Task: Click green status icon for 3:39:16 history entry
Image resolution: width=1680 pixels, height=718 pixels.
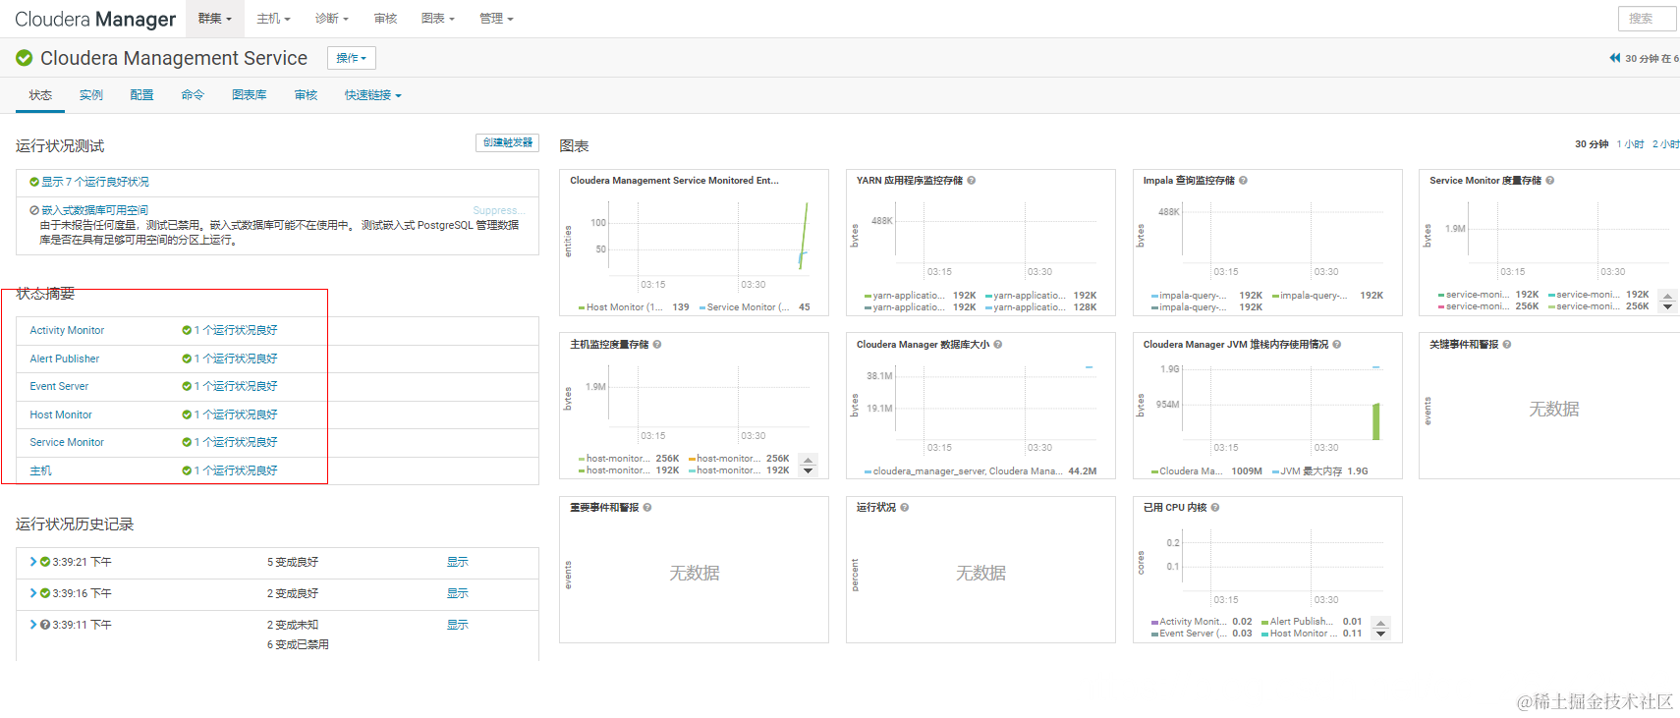Action: tap(45, 593)
